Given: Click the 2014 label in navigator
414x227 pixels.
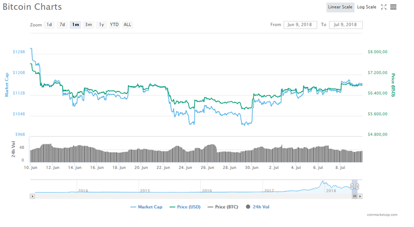Looking at the screenshot, I should click(83, 190).
